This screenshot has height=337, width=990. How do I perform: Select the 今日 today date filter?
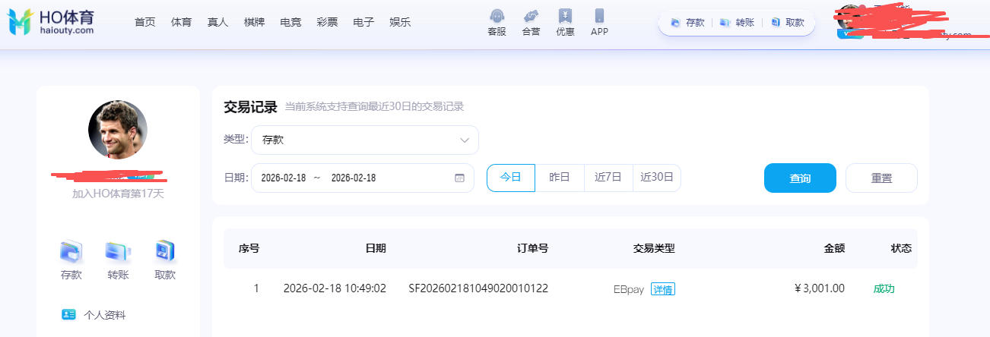510,178
